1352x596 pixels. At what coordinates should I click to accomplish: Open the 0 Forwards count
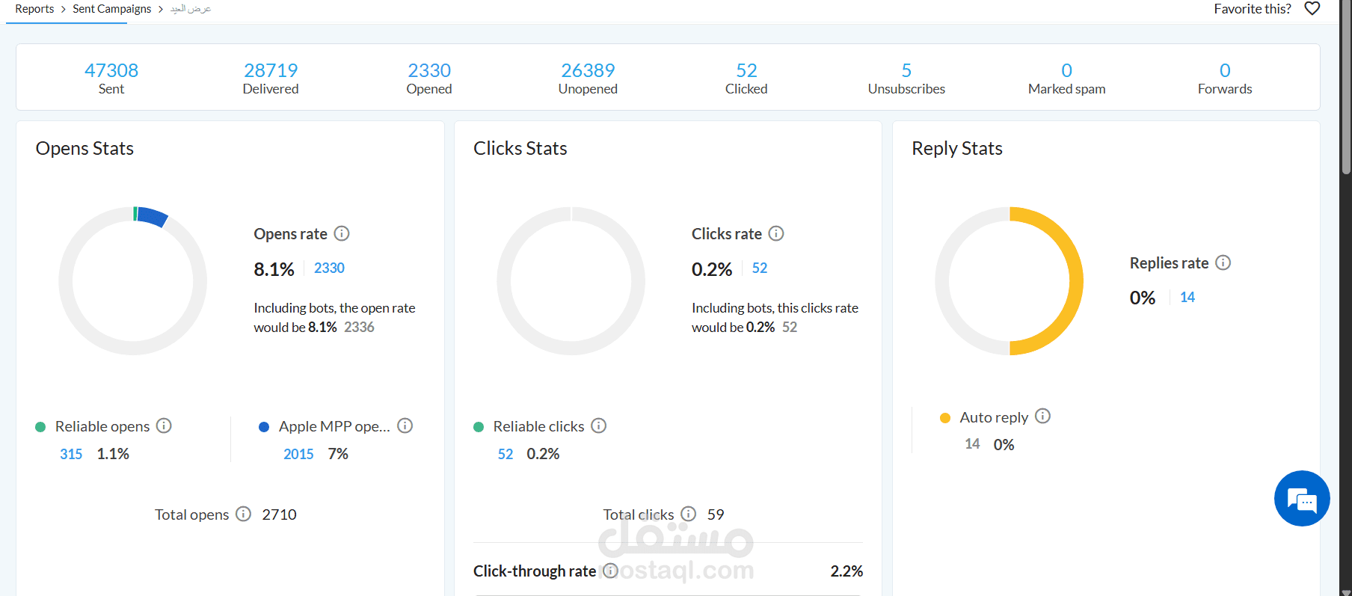(1225, 70)
